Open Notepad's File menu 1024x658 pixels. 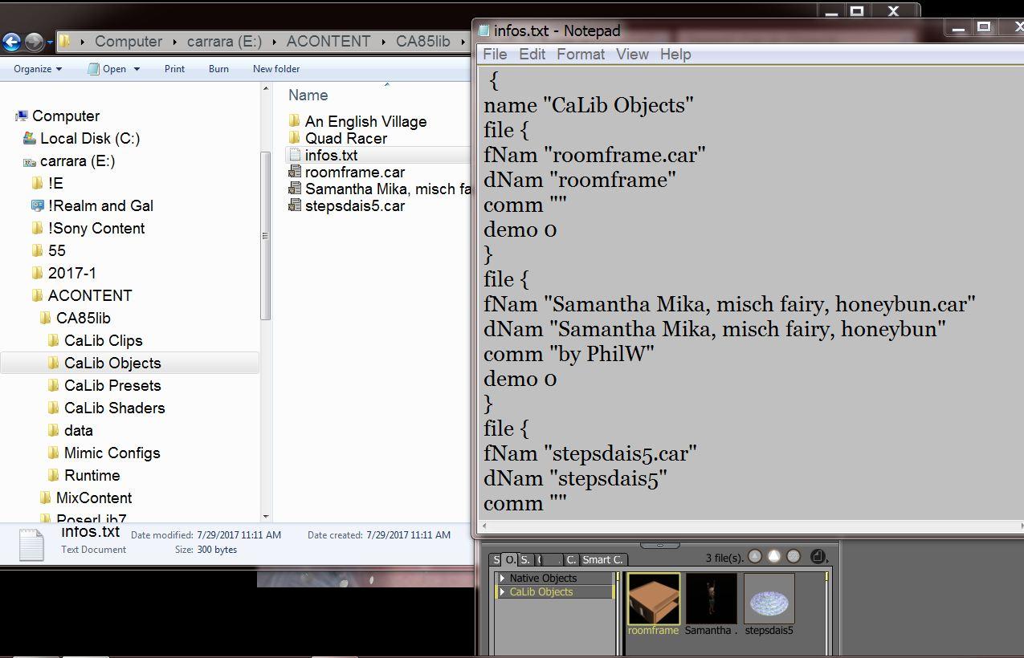(495, 54)
